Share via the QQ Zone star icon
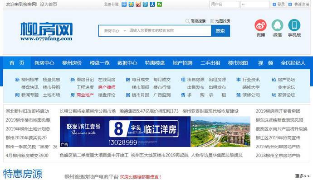The height and width of the screenshot is (180, 313). (131, 4)
